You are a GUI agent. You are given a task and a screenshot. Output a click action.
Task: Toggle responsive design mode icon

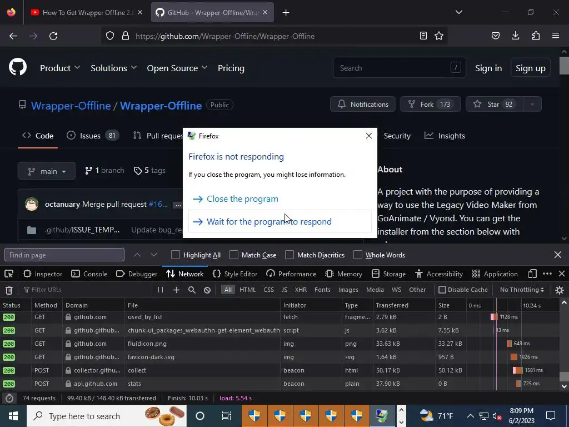tap(532, 274)
